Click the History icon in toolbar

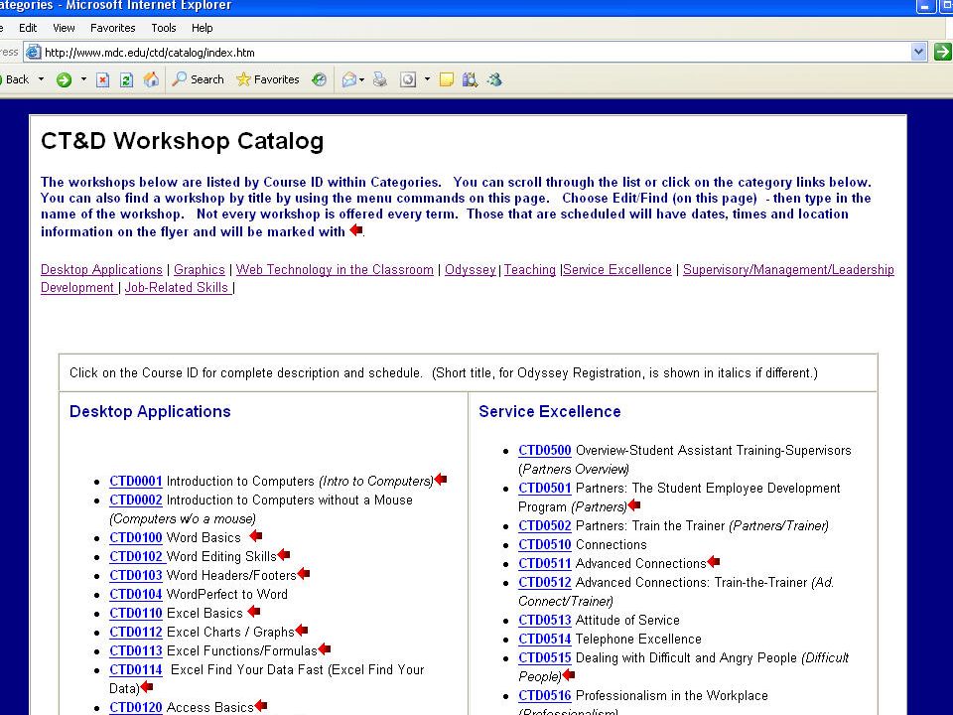319,79
